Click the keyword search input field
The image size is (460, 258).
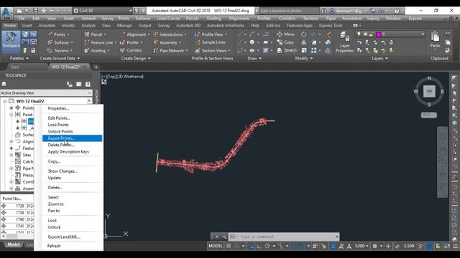pos(289,11)
